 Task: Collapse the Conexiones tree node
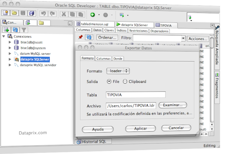[x=4, y=36]
